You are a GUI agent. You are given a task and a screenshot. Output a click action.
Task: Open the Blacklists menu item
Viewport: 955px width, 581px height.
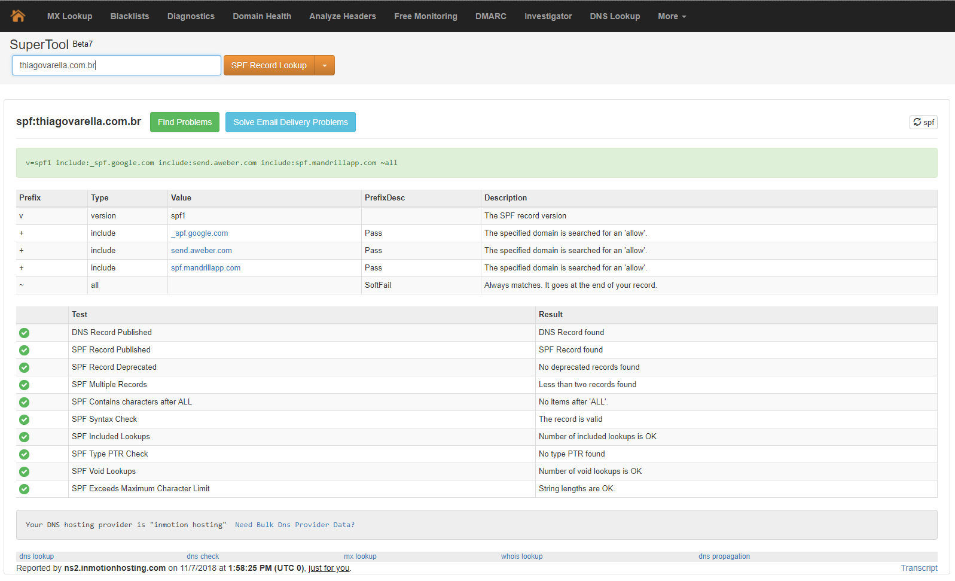pos(130,16)
